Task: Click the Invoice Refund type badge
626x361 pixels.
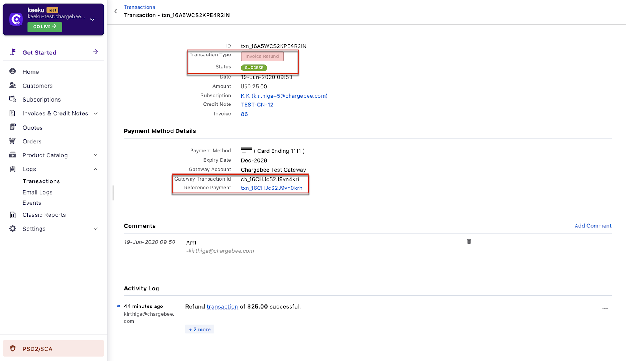Action: 262,56
